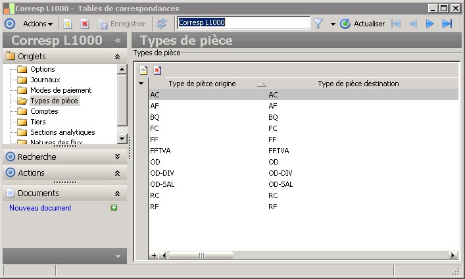465x279 pixels.
Task: Add a new row with the grid document icon
Action: click(x=143, y=70)
